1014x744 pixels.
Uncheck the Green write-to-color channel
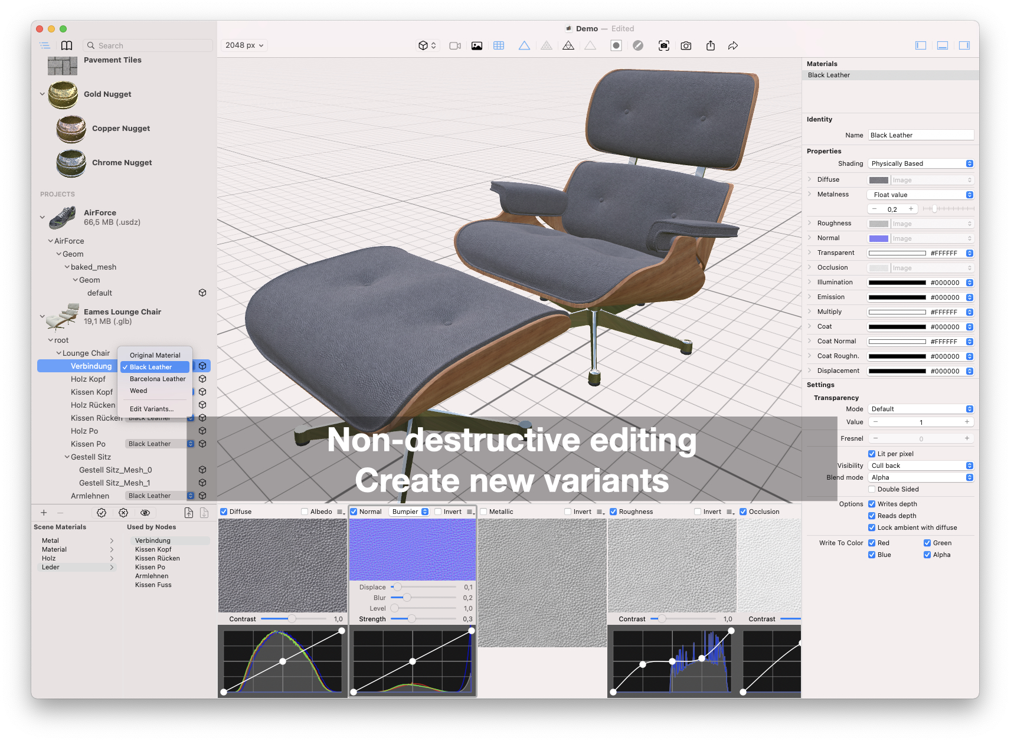(x=926, y=542)
